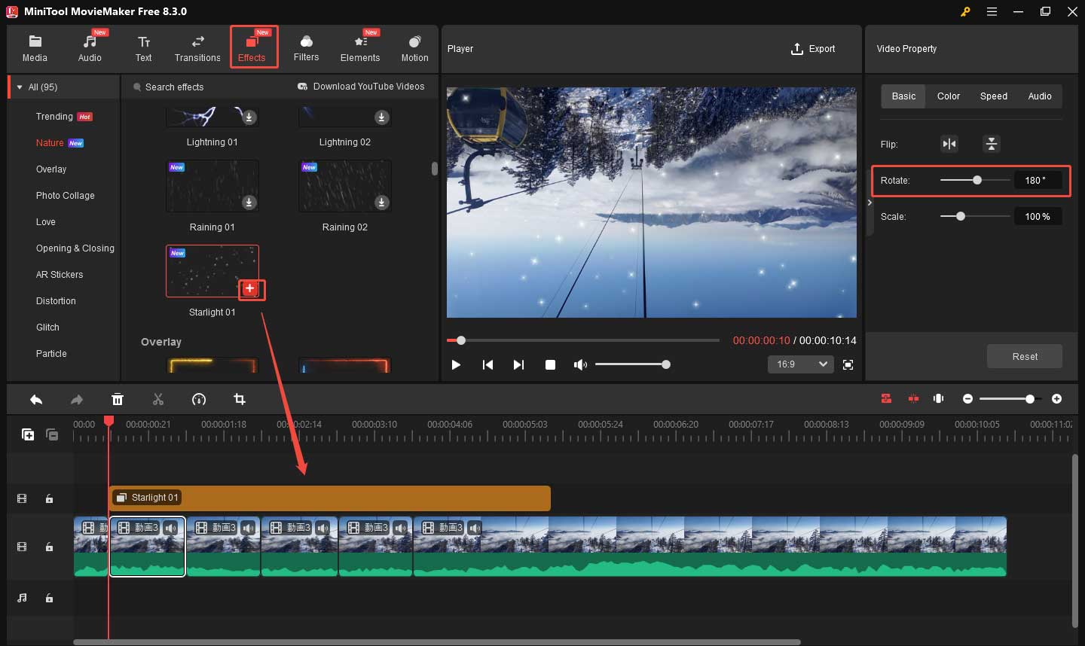Open the Media library tab
This screenshot has width=1085, height=646.
[35, 48]
